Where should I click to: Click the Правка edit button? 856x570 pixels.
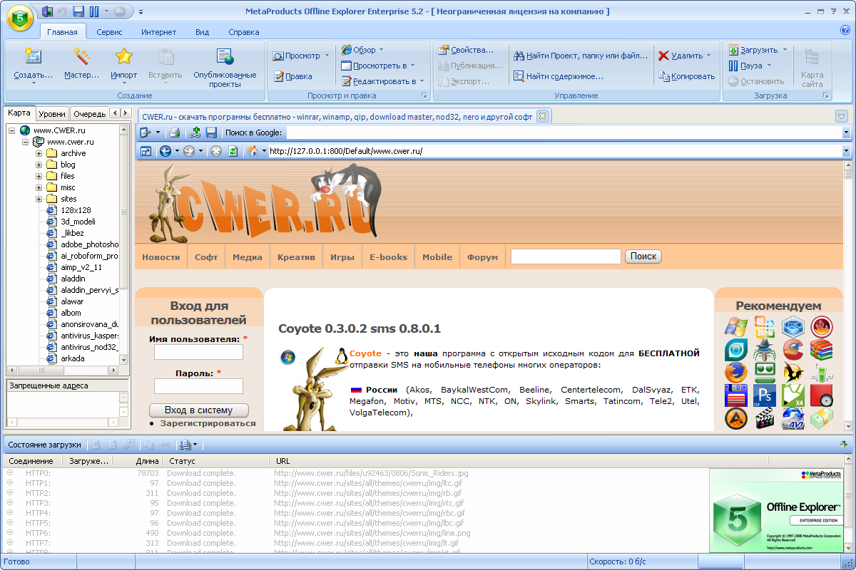292,76
